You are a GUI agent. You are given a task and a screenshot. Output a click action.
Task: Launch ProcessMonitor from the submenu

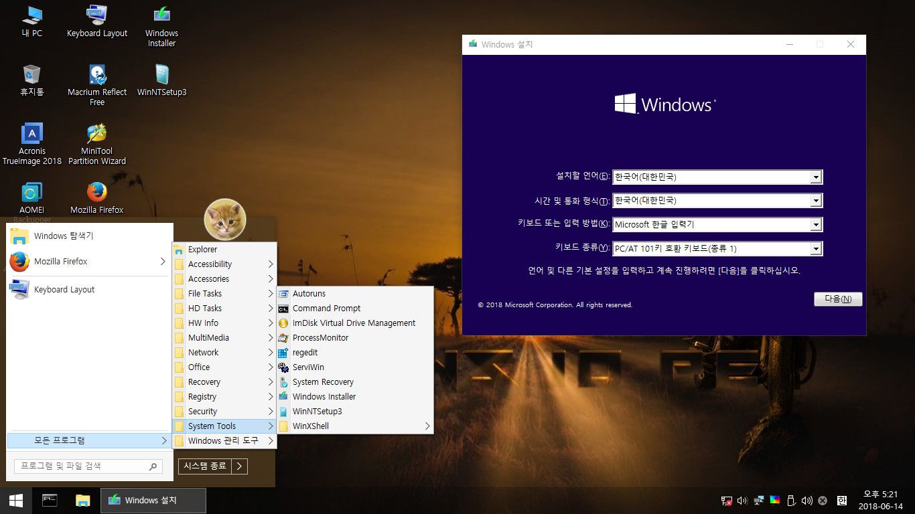(x=355, y=337)
